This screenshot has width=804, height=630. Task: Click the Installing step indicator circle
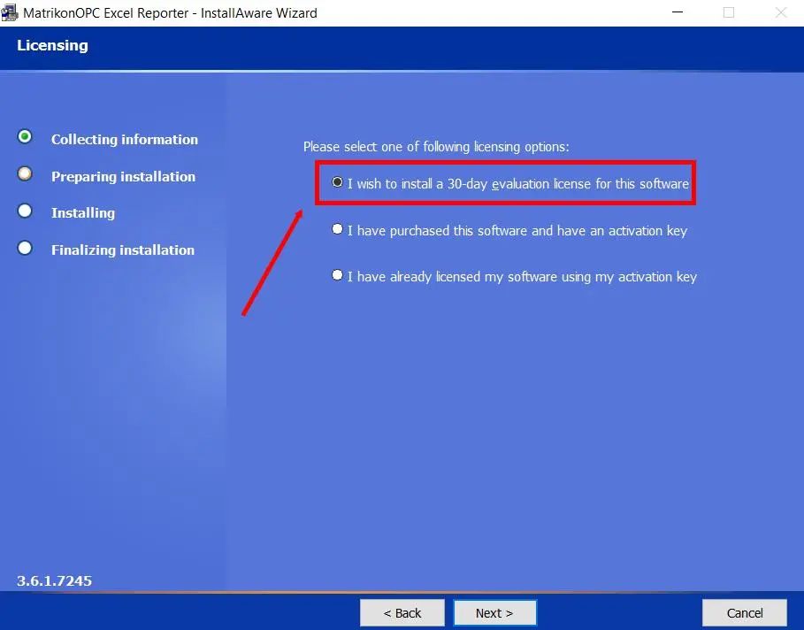coord(25,211)
